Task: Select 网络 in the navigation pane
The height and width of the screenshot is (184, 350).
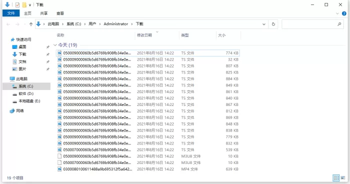Action: click(x=19, y=111)
